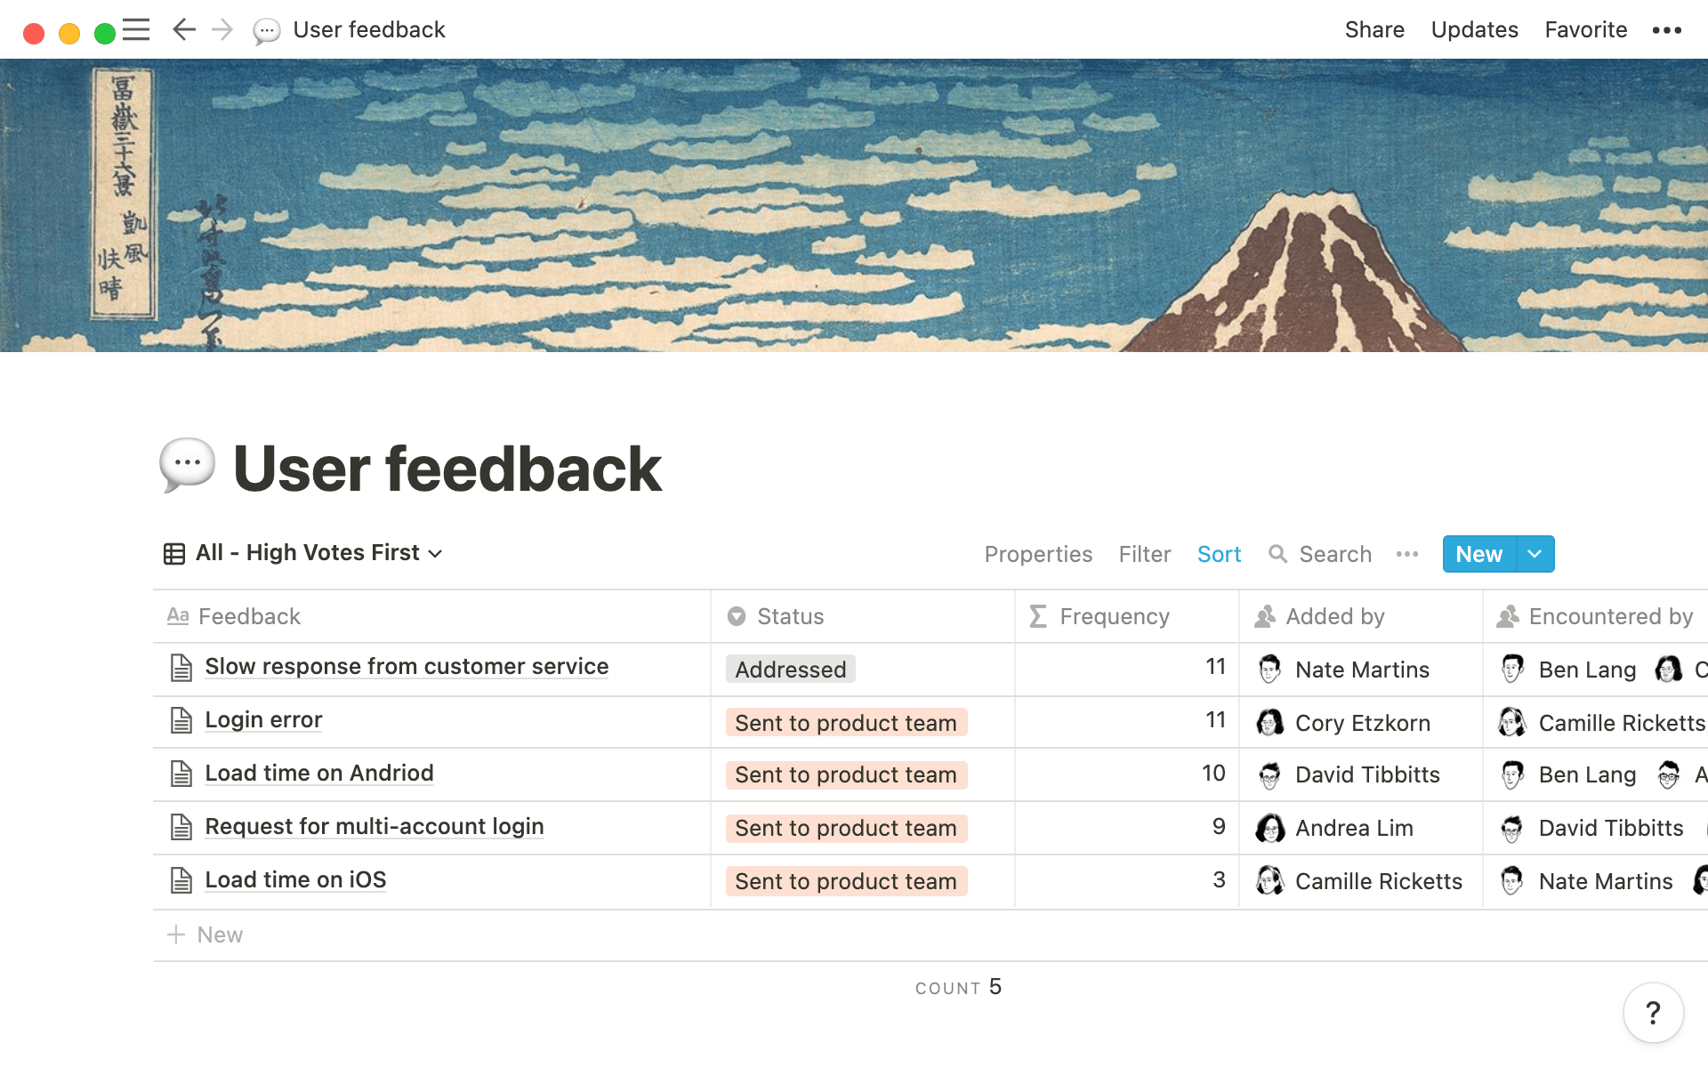Expand the database options via the toolbar ellipsis
The image size is (1708, 1067).
(x=1406, y=554)
